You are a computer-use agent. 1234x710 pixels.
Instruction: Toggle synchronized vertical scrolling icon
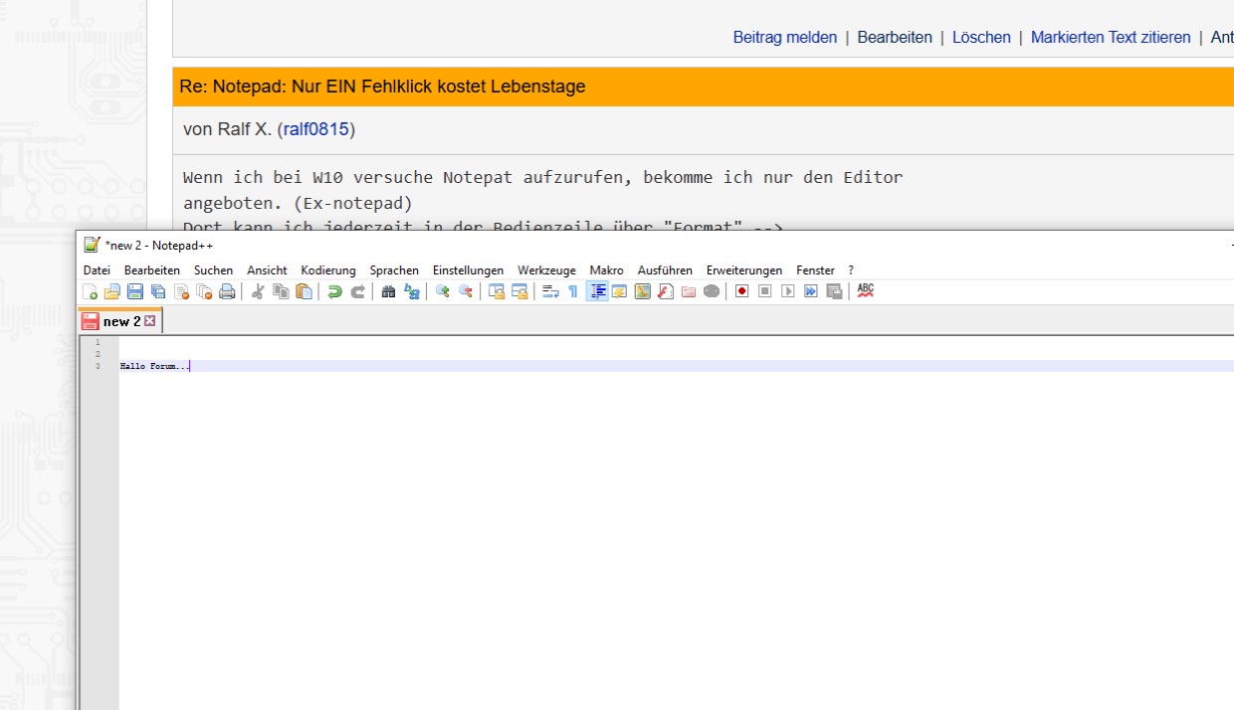tap(496, 291)
